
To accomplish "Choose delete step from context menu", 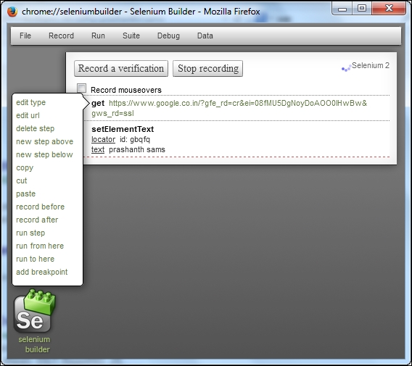I will click(x=36, y=129).
